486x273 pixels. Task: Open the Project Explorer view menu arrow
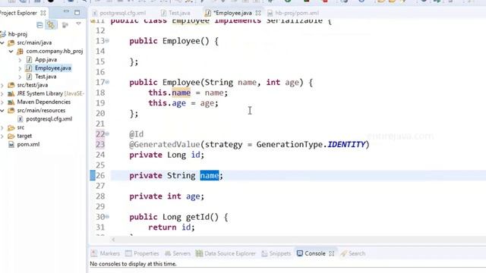pos(78,24)
